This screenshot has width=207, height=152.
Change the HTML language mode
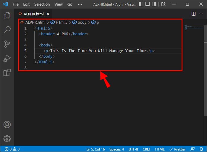[x=160, y=149]
